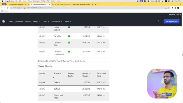Expand the Learn dropdown menu
Image resolution: width=183 pixels, height=103 pixels.
(x=46, y=21)
